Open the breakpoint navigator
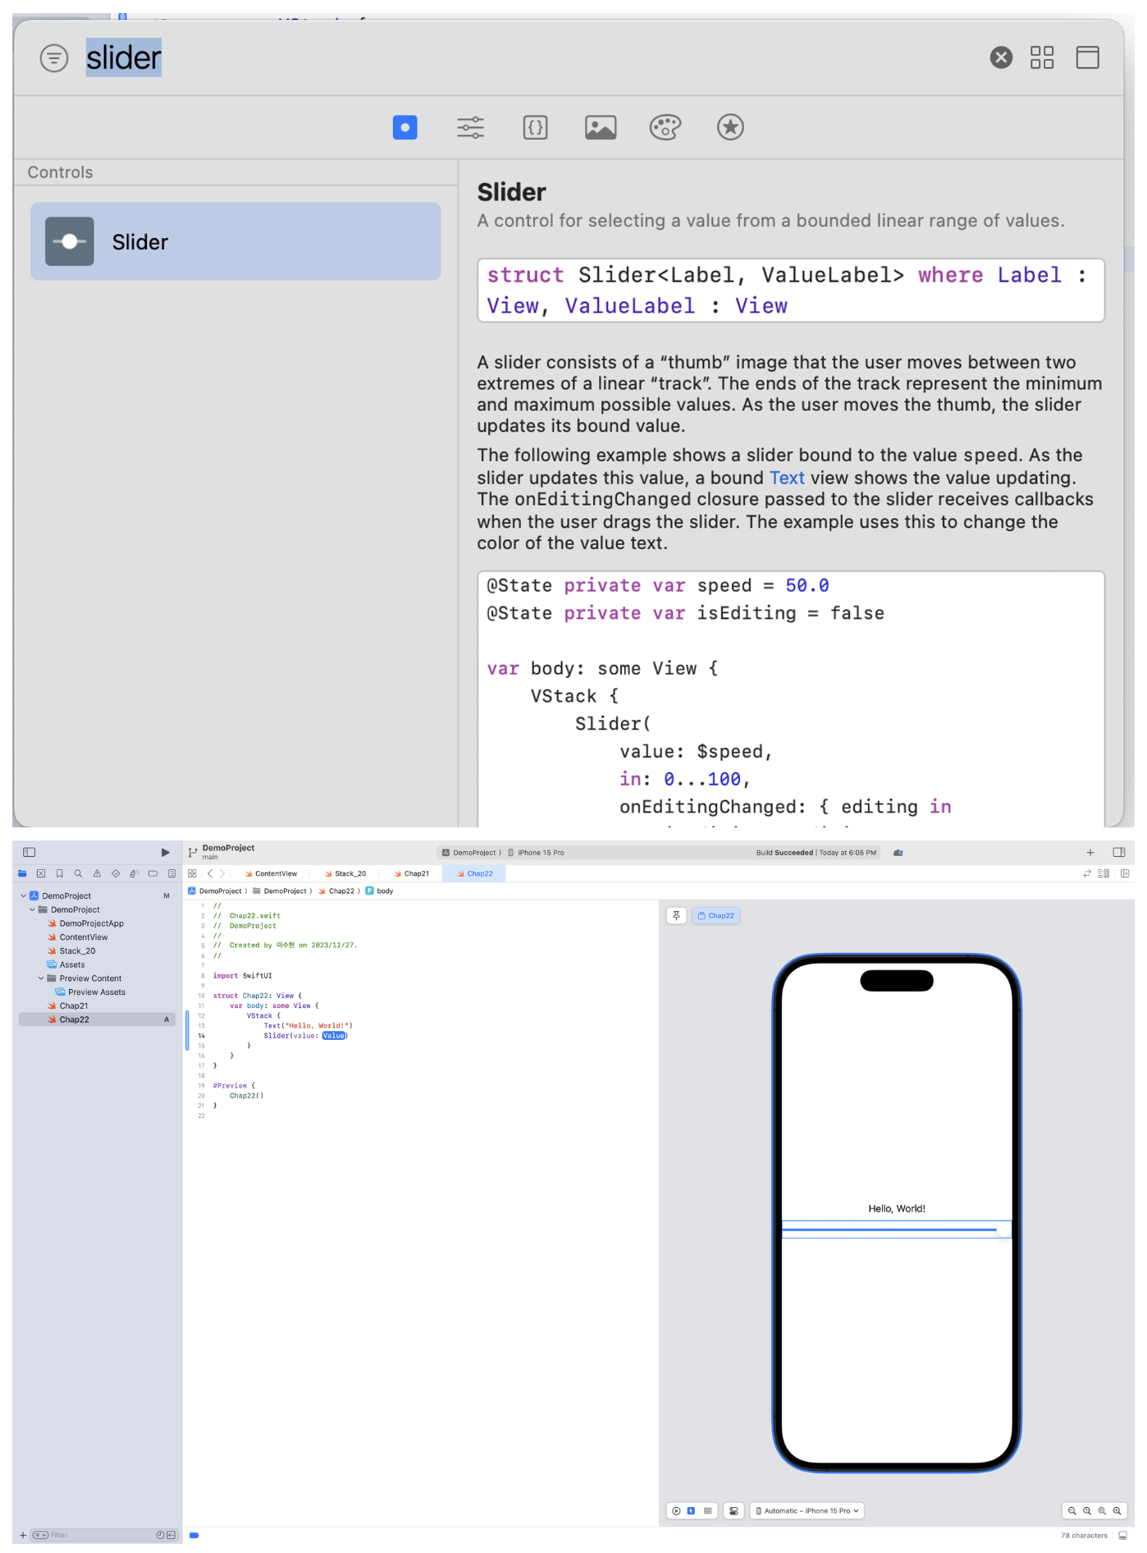The width and height of the screenshot is (1147, 1553). (x=153, y=873)
